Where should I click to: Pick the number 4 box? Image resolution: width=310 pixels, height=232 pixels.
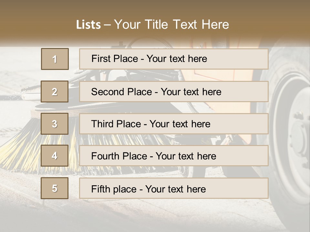[55, 156]
